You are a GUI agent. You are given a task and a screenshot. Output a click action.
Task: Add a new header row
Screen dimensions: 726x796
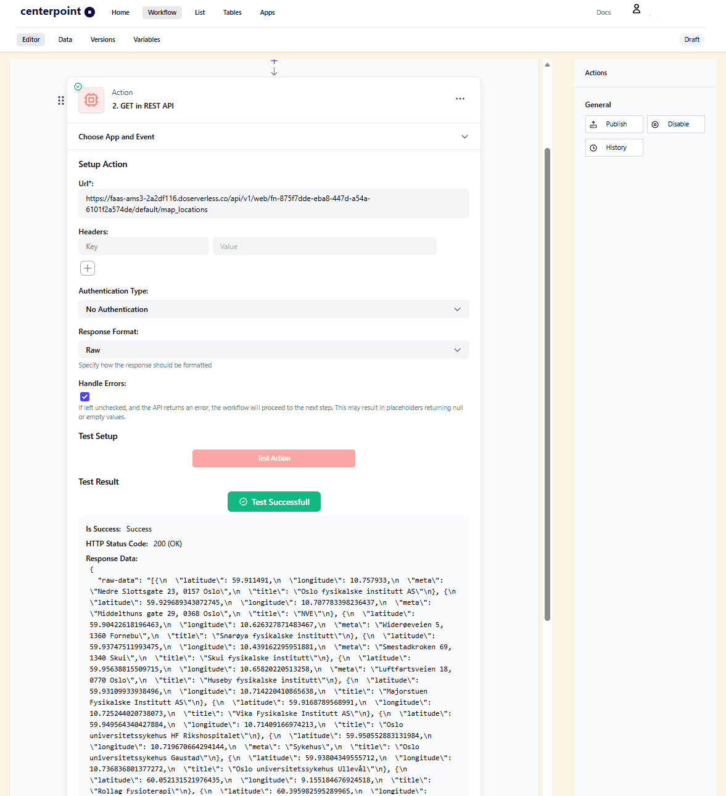point(88,268)
